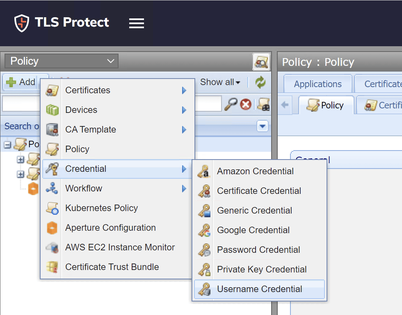Select the Certificate sub-tab with icon
This screenshot has width=402, height=315.
379,105
